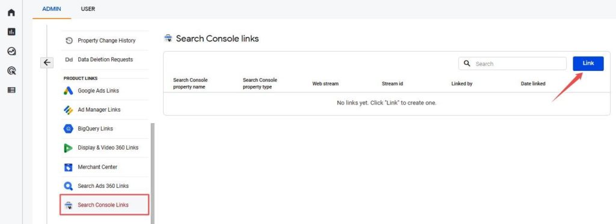Click the Merchant Center icon

pyautogui.click(x=69, y=167)
